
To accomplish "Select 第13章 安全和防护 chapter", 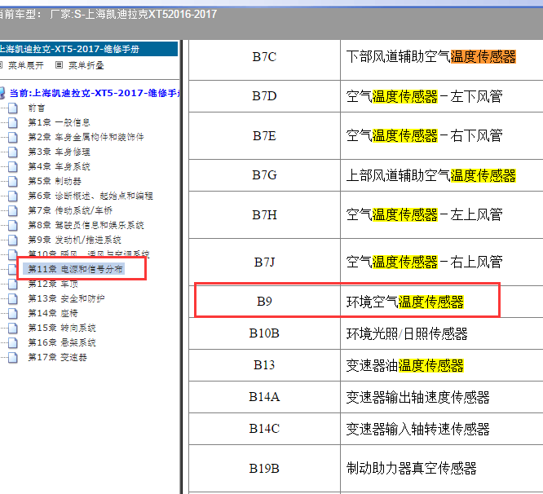I will coord(66,298).
